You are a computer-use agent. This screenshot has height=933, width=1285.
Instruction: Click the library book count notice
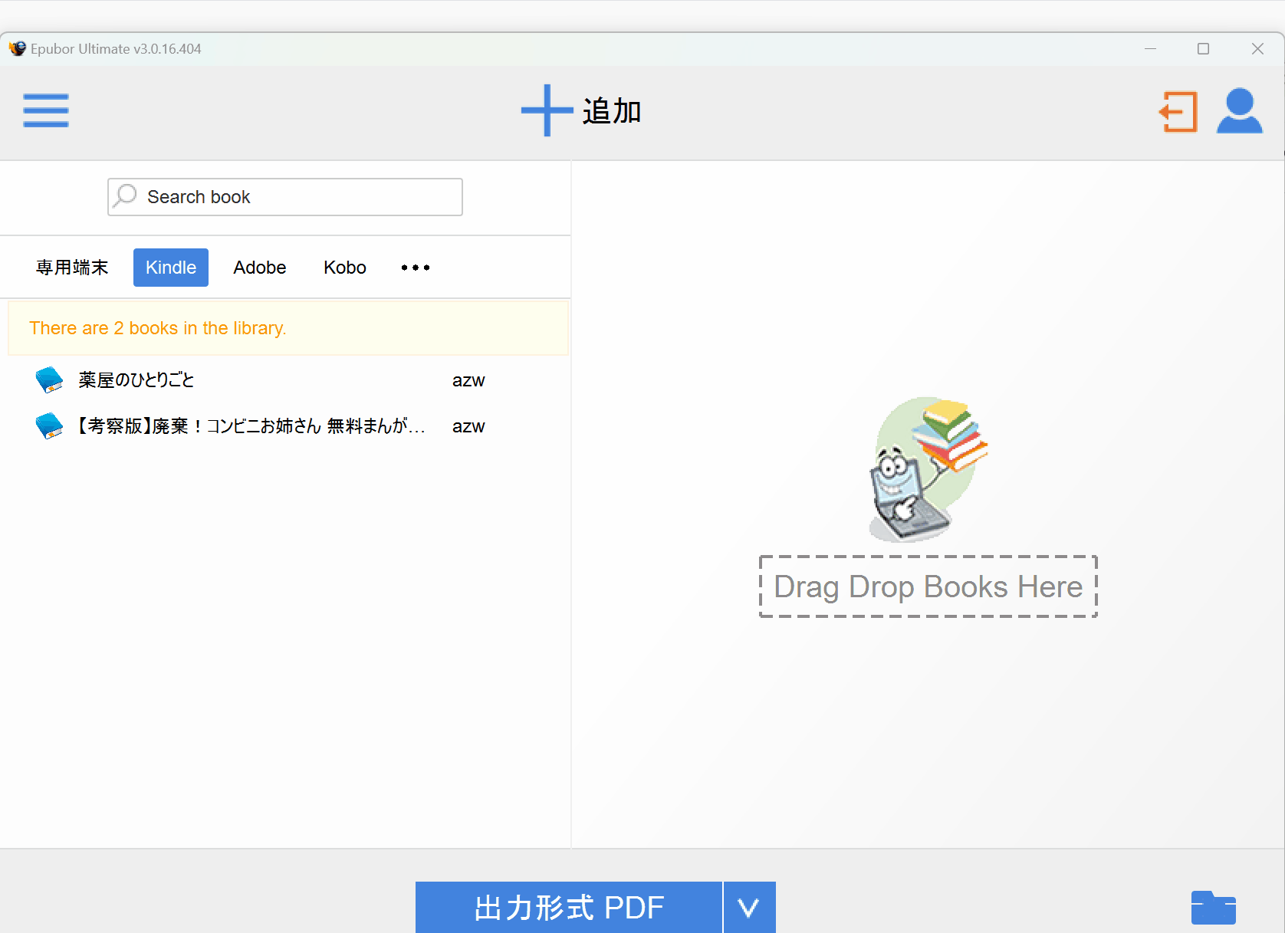point(288,328)
